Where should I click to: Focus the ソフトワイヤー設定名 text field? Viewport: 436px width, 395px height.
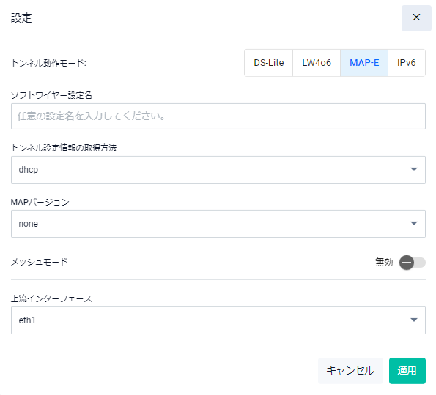[218, 116]
